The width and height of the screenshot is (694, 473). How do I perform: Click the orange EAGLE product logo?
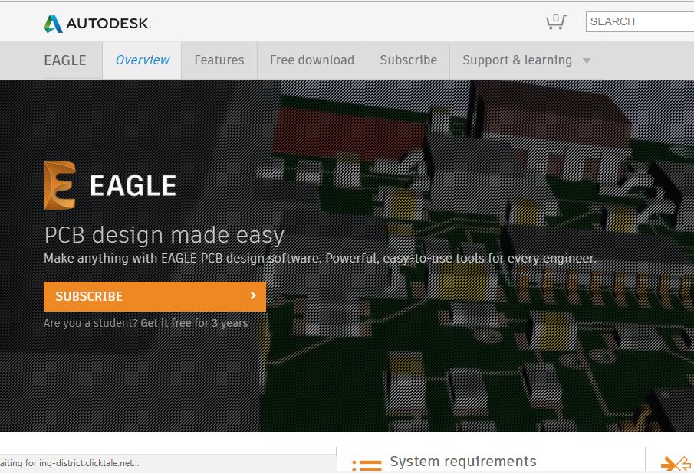60,185
